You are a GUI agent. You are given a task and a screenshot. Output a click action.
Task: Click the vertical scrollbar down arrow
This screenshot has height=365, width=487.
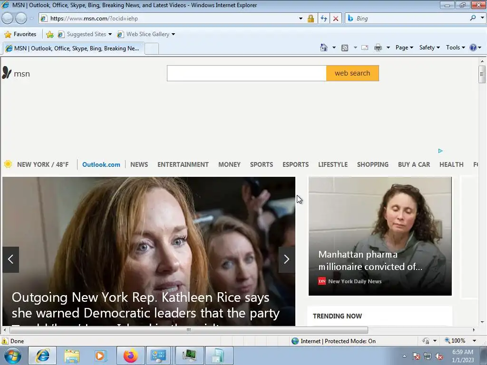[482, 322]
